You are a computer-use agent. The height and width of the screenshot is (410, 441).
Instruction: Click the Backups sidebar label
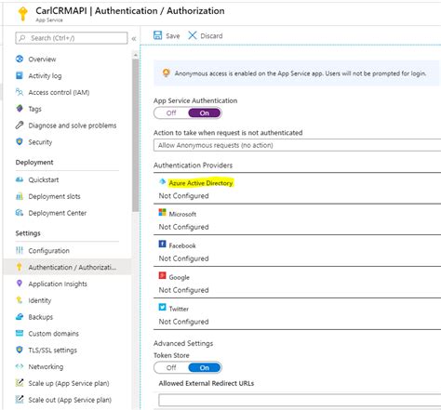click(41, 317)
